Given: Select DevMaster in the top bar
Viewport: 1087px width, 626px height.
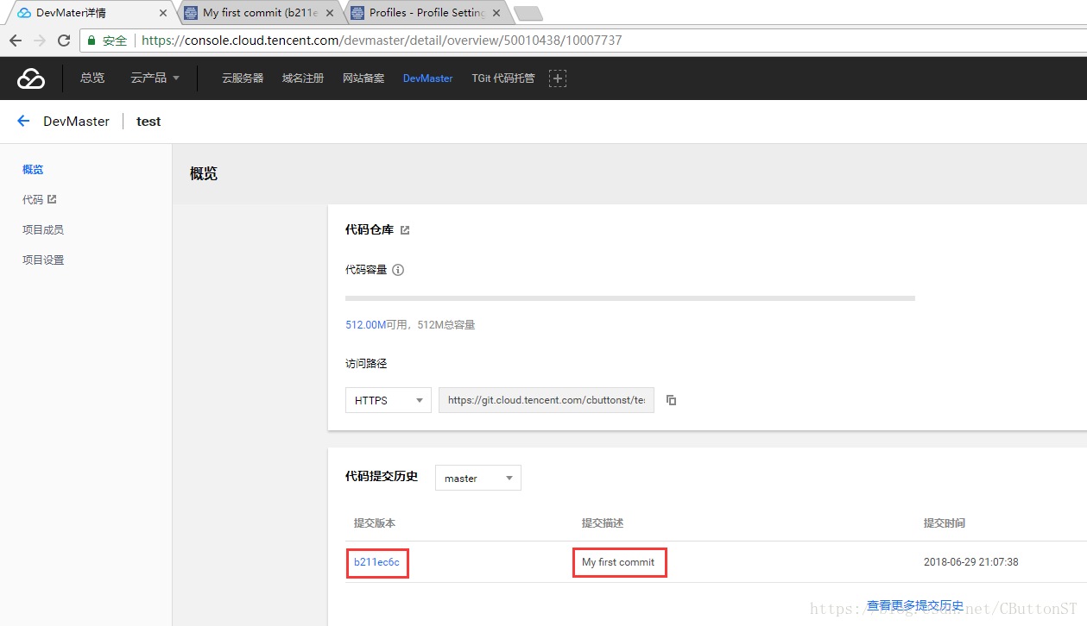Looking at the screenshot, I should click(x=427, y=78).
